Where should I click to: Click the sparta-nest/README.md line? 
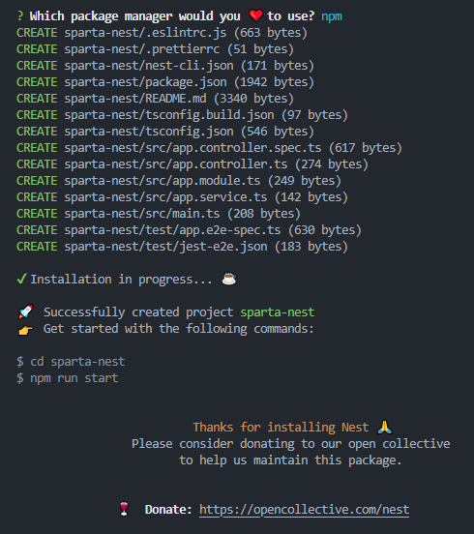click(155, 99)
